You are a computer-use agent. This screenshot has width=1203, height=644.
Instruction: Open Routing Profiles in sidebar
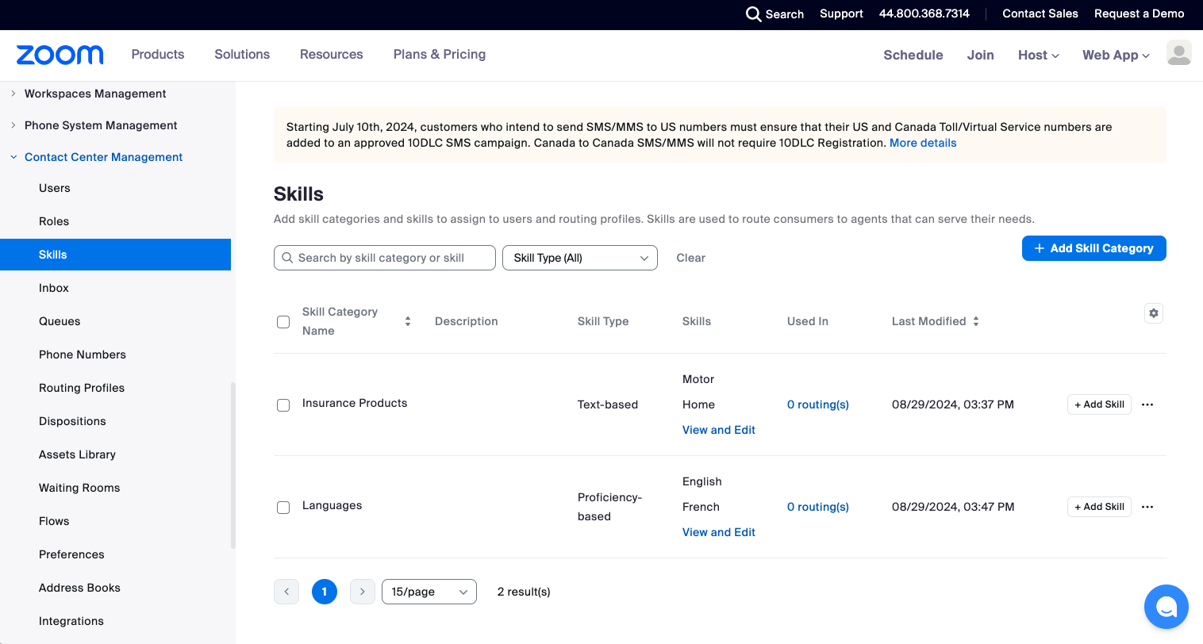(x=82, y=388)
